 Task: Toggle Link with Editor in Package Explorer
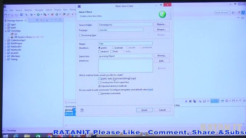42,20
